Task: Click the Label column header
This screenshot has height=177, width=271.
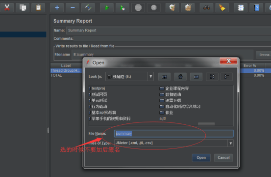Action: (66, 66)
